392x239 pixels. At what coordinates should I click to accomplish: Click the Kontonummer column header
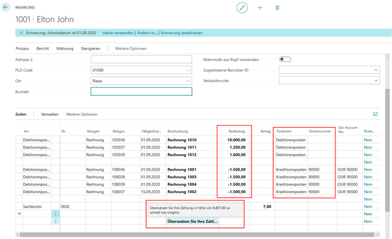coord(320,131)
